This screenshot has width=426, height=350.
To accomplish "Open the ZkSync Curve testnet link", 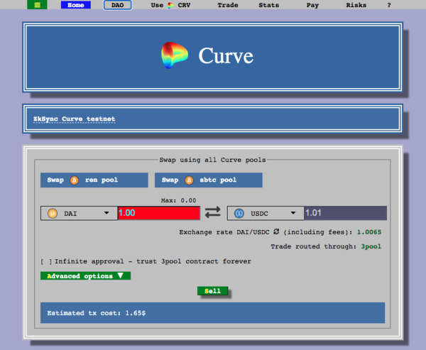I will coord(74,119).
